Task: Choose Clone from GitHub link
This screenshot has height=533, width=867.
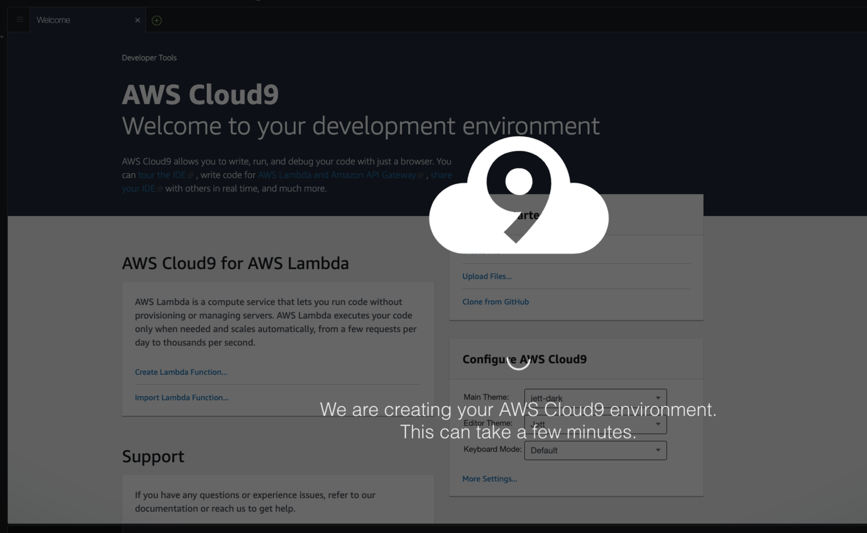Action: point(495,301)
